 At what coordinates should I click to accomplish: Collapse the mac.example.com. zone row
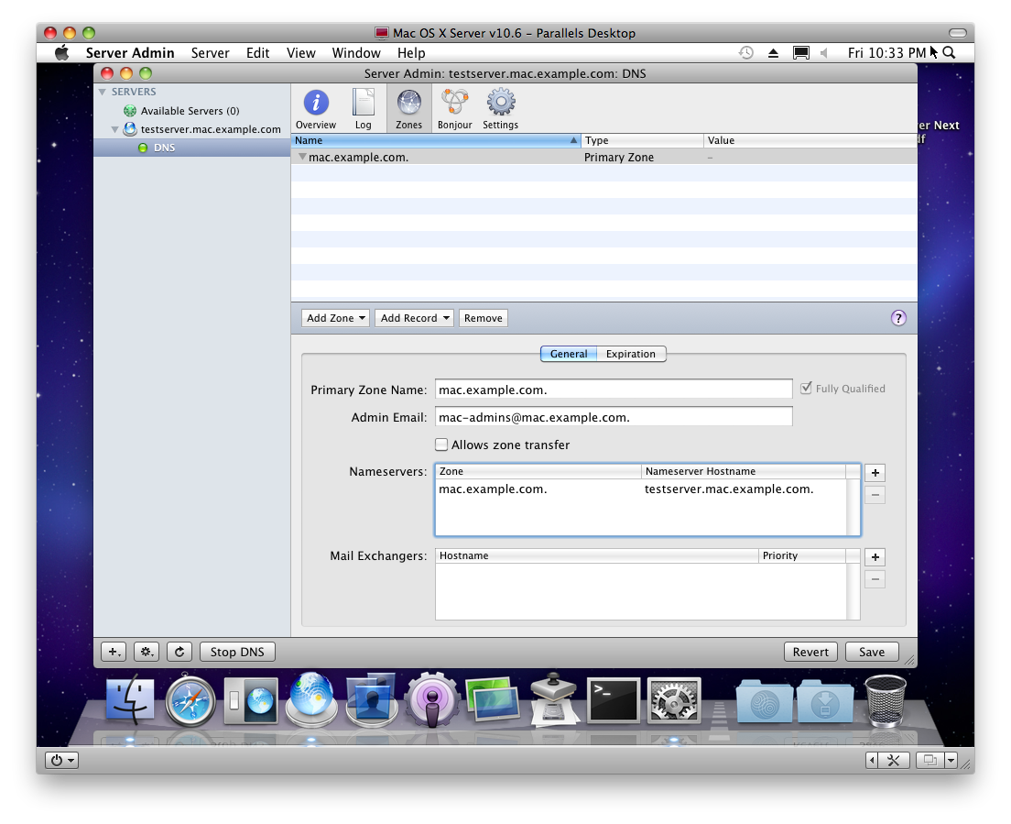[x=302, y=158]
